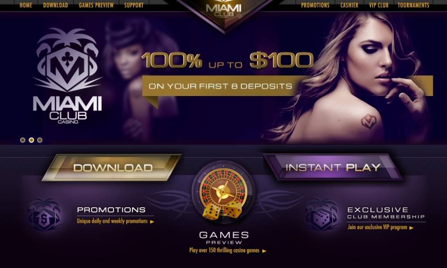Open the VIP Club menu item
This screenshot has width=447, height=268.
(x=379, y=5)
